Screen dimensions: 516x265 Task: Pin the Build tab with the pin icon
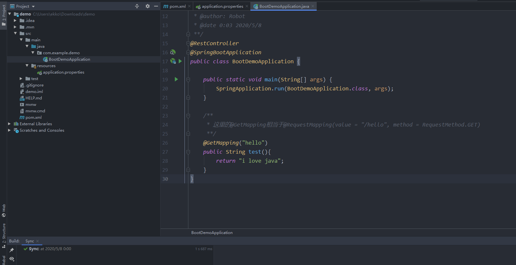coord(12,250)
